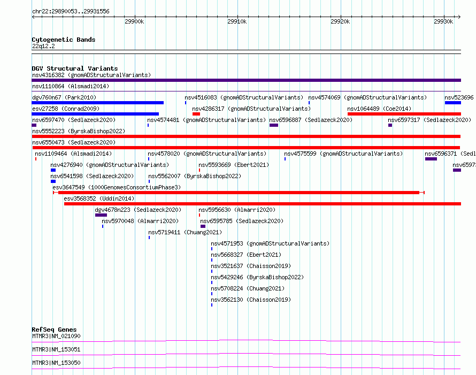
Task: Click the blue esv27258 variant bar
Action: tap(95, 114)
